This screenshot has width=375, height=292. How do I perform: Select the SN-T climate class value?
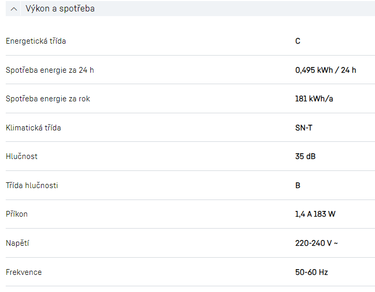(304, 128)
